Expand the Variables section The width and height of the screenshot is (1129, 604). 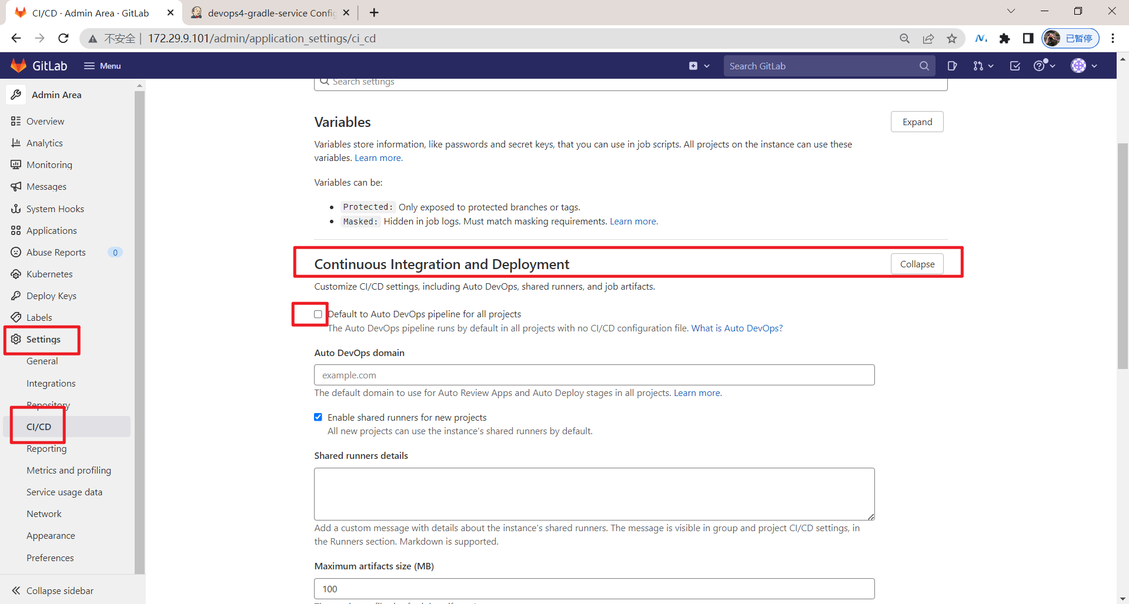click(x=917, y=122)
